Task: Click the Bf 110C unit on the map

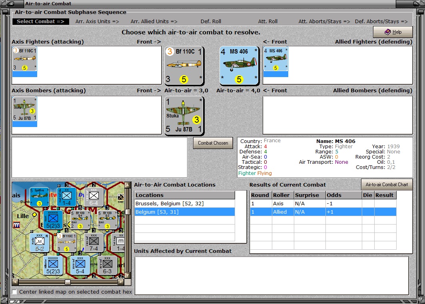Action: pyautogui.click(x=66, y=243)
